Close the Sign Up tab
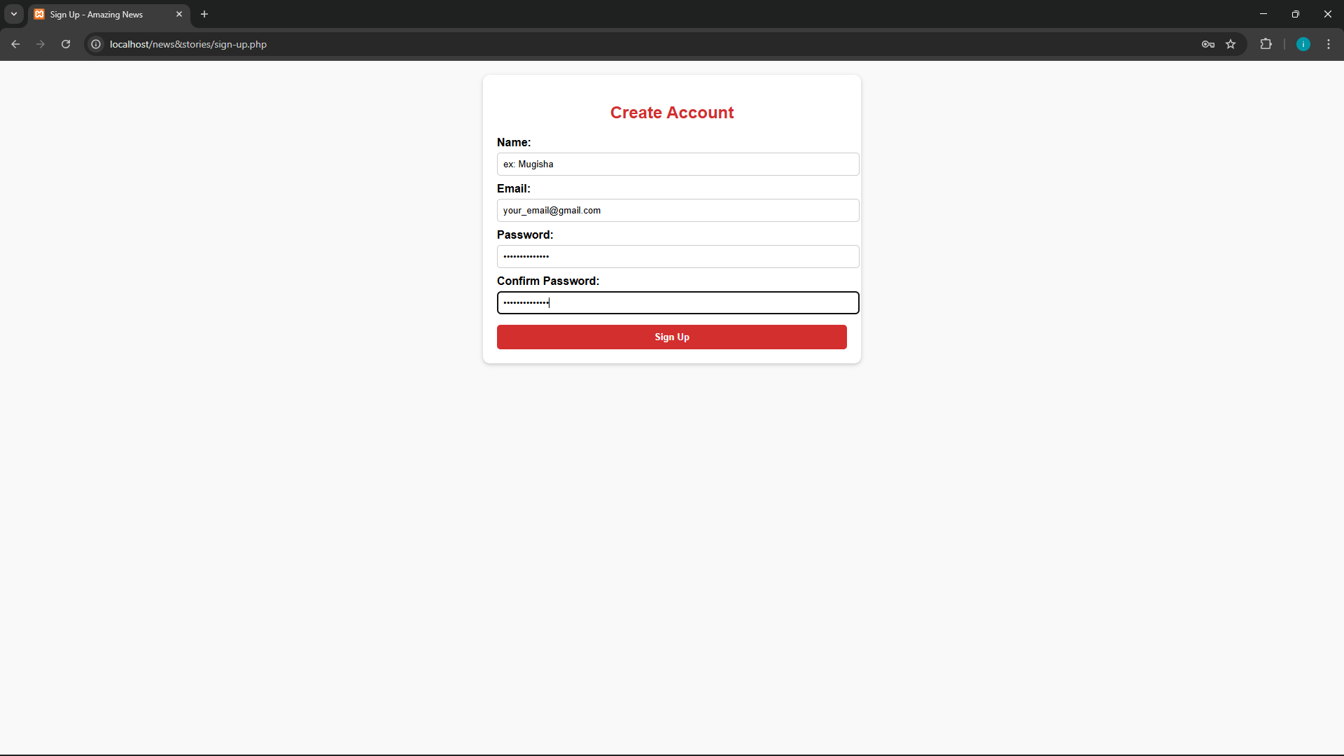Screen dimensions: 1344x756 tap(179, 14)
